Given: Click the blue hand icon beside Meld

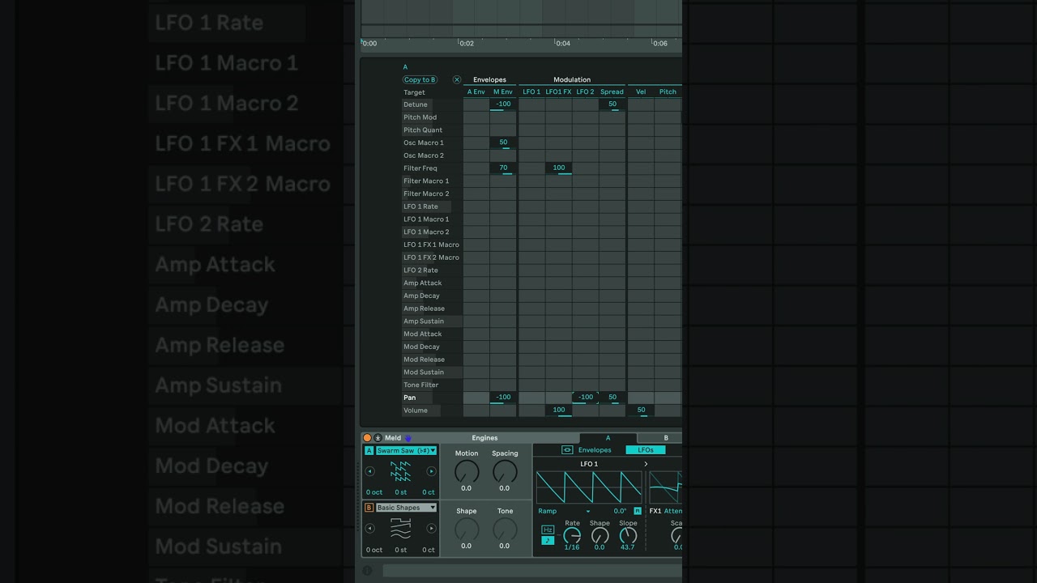Looking at the screenshot, I should (x=408, y=438).
